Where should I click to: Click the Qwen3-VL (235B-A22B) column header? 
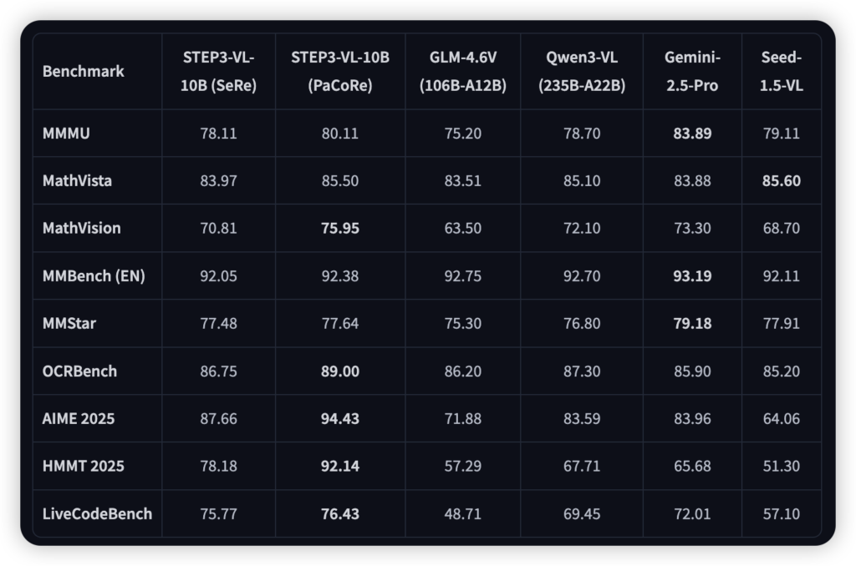(x=583, y=71)
